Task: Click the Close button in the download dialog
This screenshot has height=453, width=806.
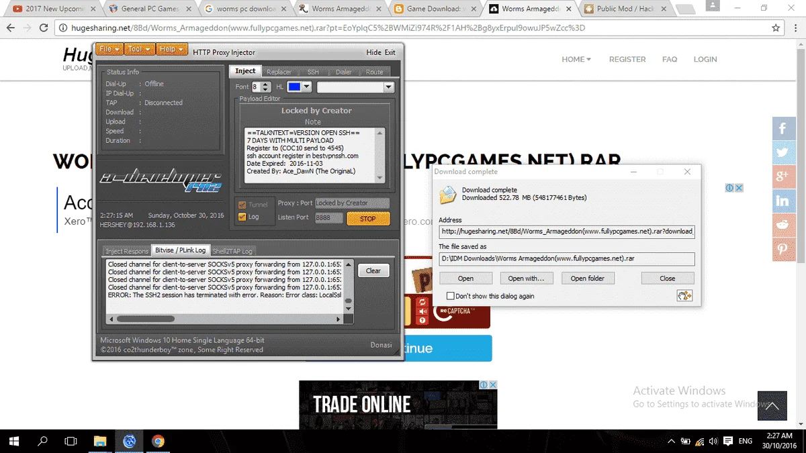Action: tap(668, 279)
